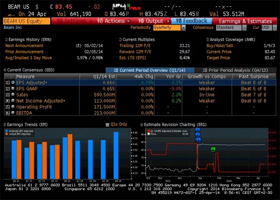Image resolution: width=280 pixels, height=200 pixels.
Task: Enable the Q1s Only checkbox
Action: pyautogui.click(x=108, y=124)
